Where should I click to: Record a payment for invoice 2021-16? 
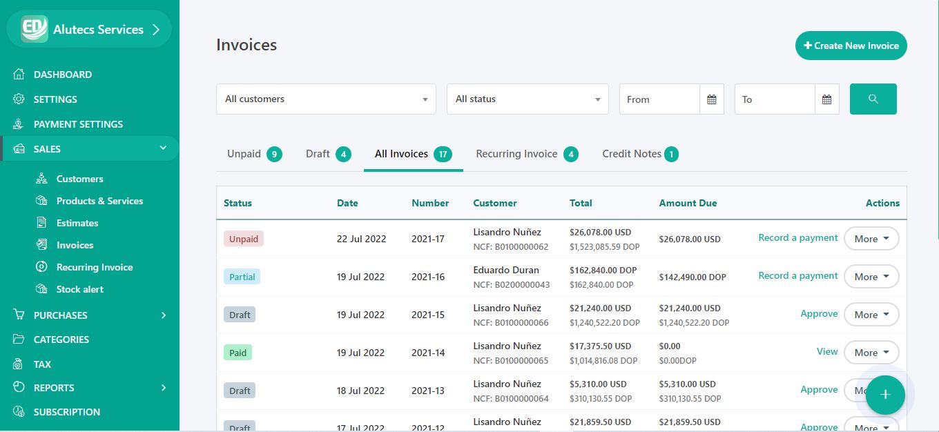point(797,276)
